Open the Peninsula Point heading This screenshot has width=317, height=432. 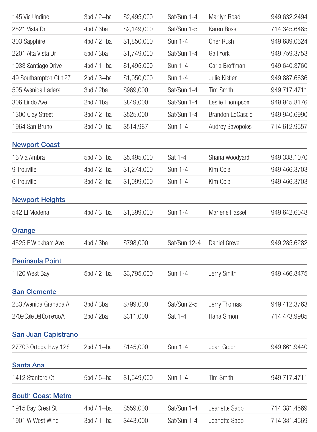(x=37, y=261)
